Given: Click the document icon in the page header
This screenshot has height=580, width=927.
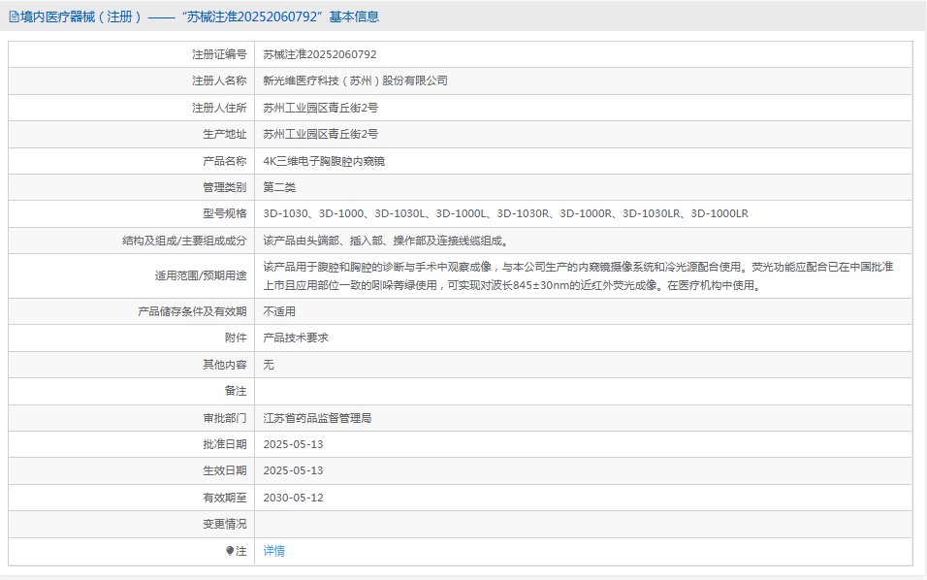Looking at the screenshot, I should [x=14, y=16].
